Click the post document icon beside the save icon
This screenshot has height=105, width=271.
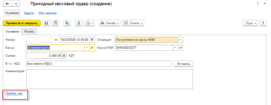coord(55,23)
